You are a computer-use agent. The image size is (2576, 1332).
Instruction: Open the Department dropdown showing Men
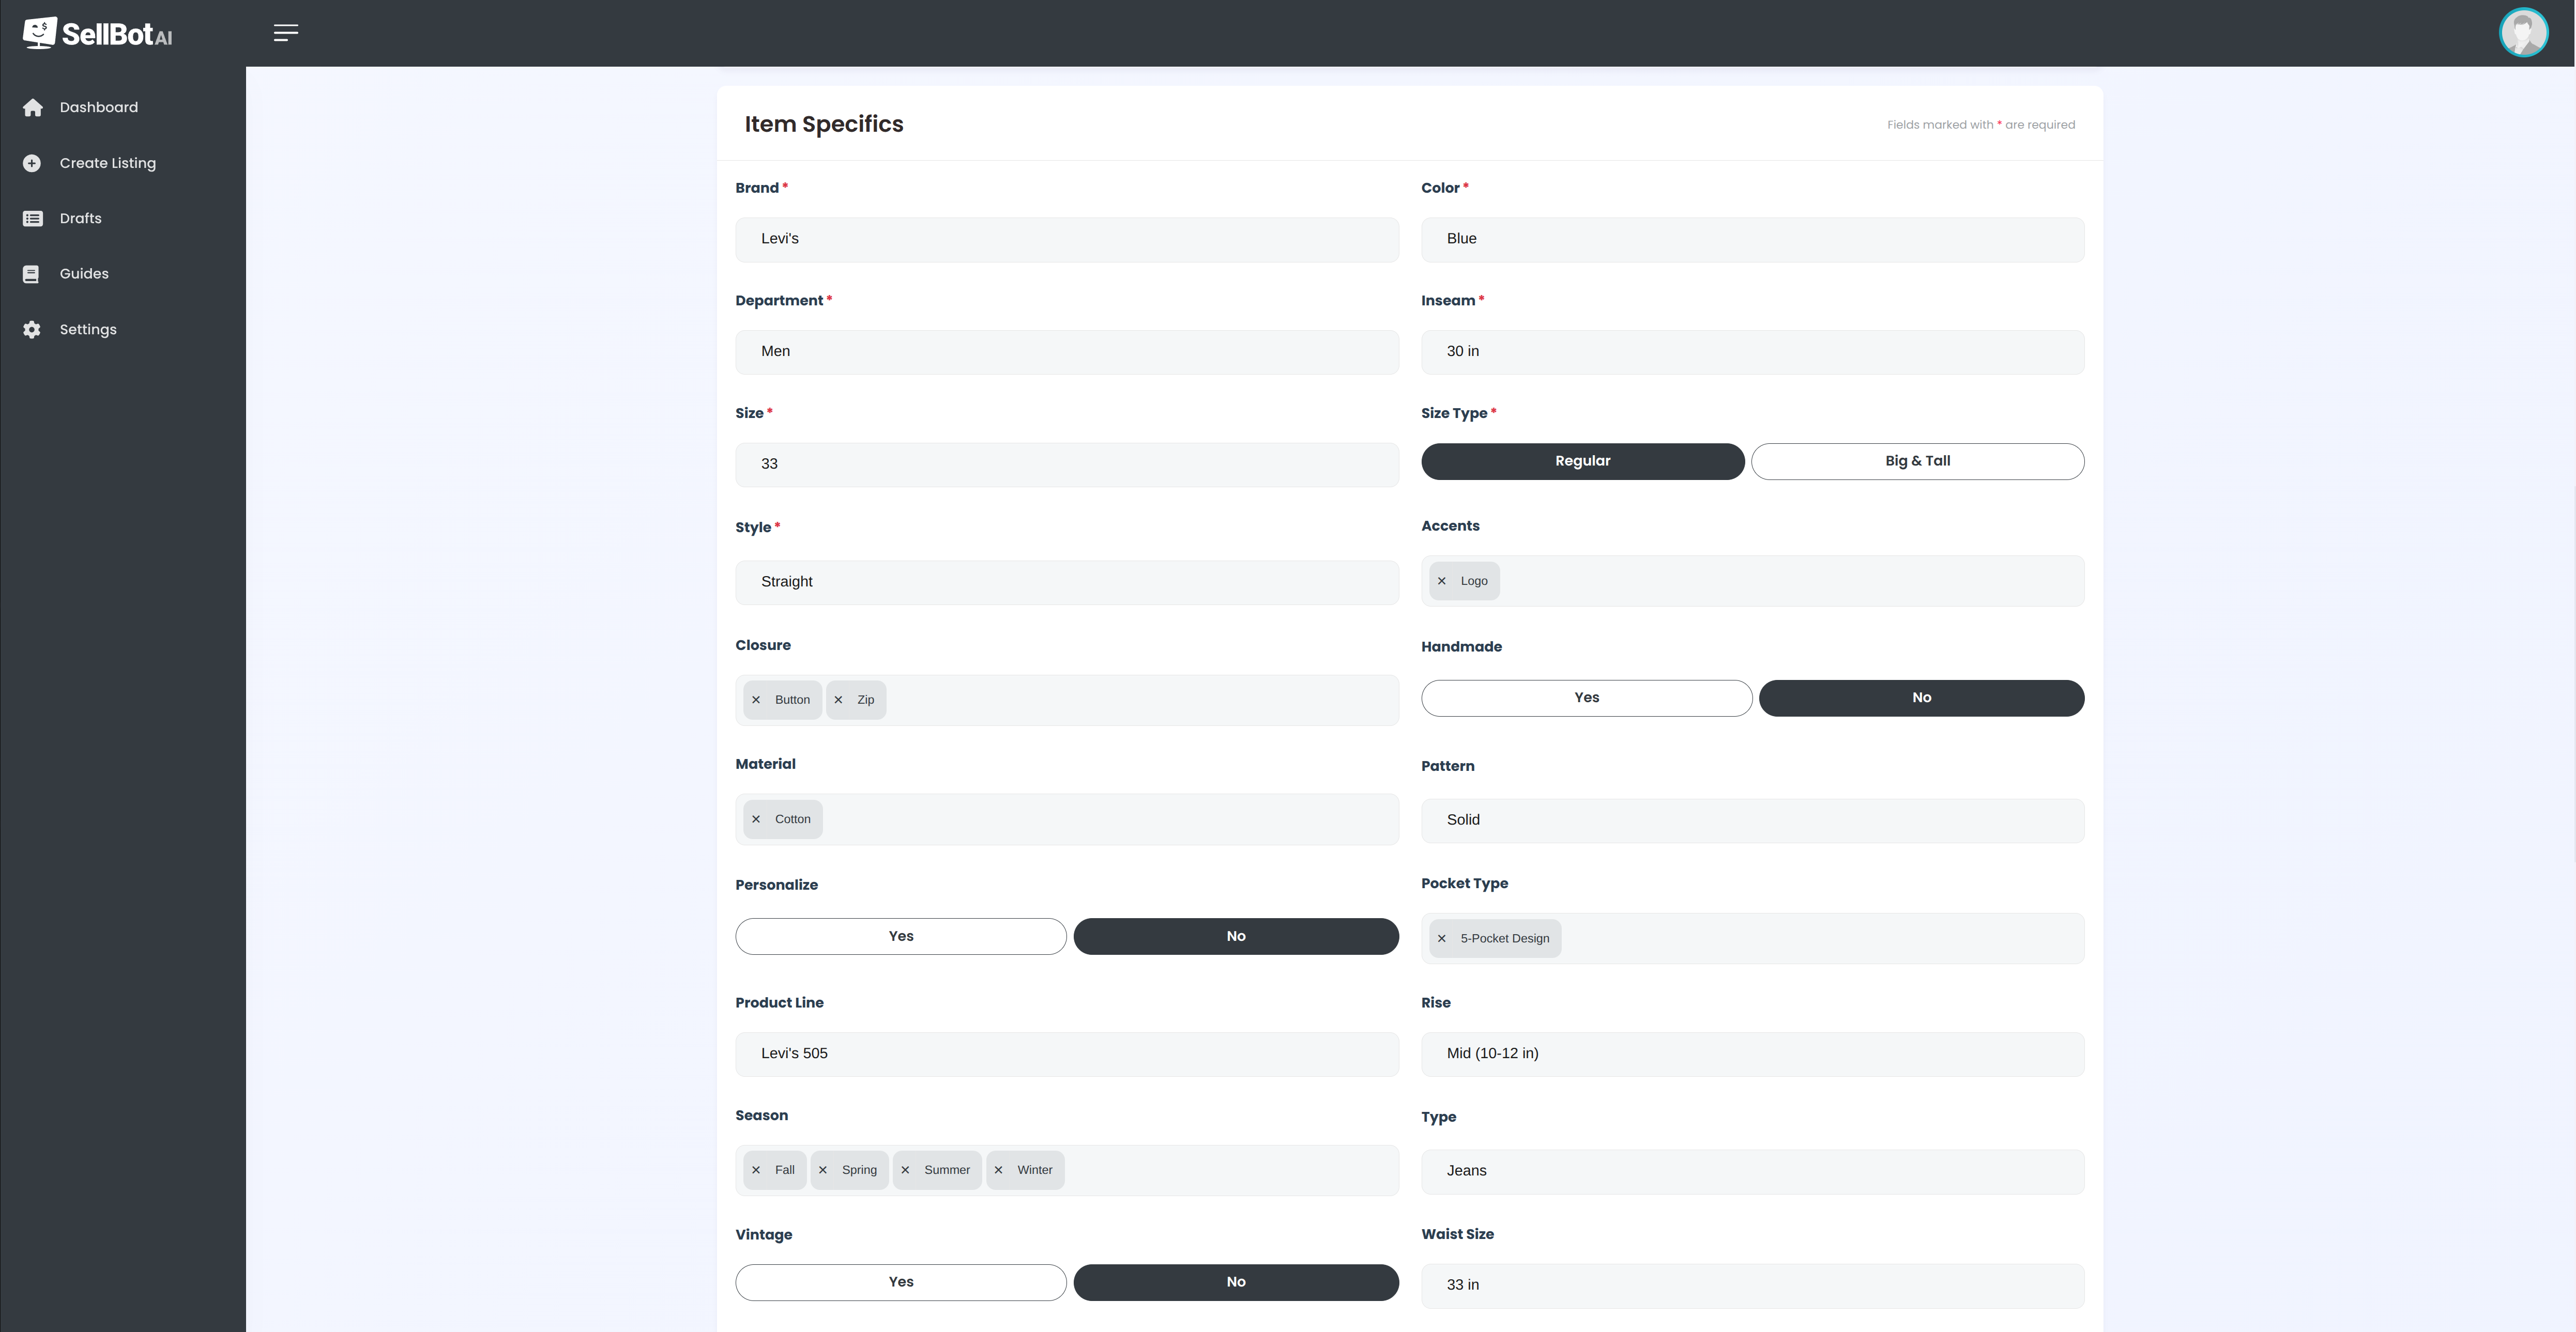pos(1066,352)
